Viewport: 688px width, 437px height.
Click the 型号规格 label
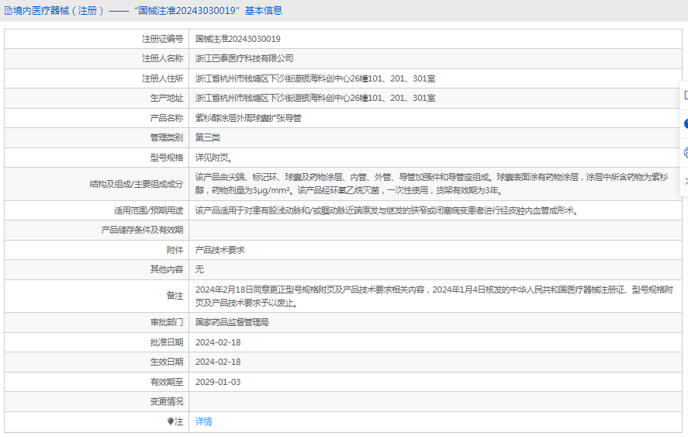167,158
